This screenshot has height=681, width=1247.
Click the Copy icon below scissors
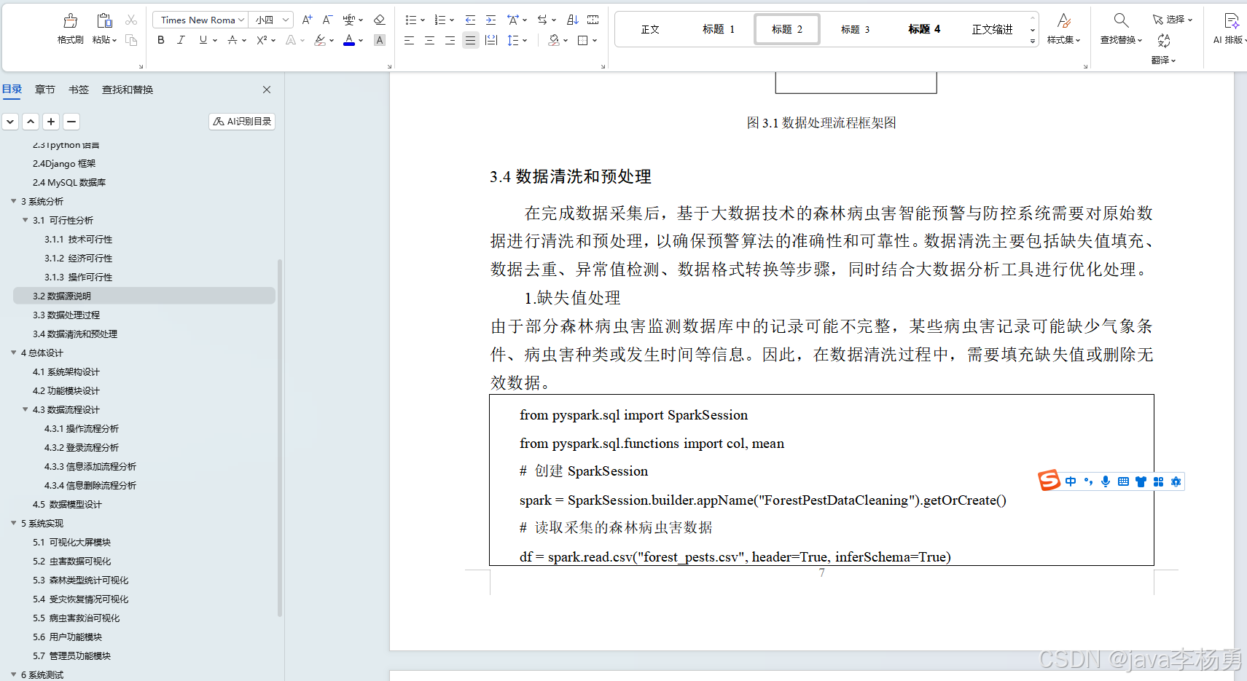coord(131,40)
